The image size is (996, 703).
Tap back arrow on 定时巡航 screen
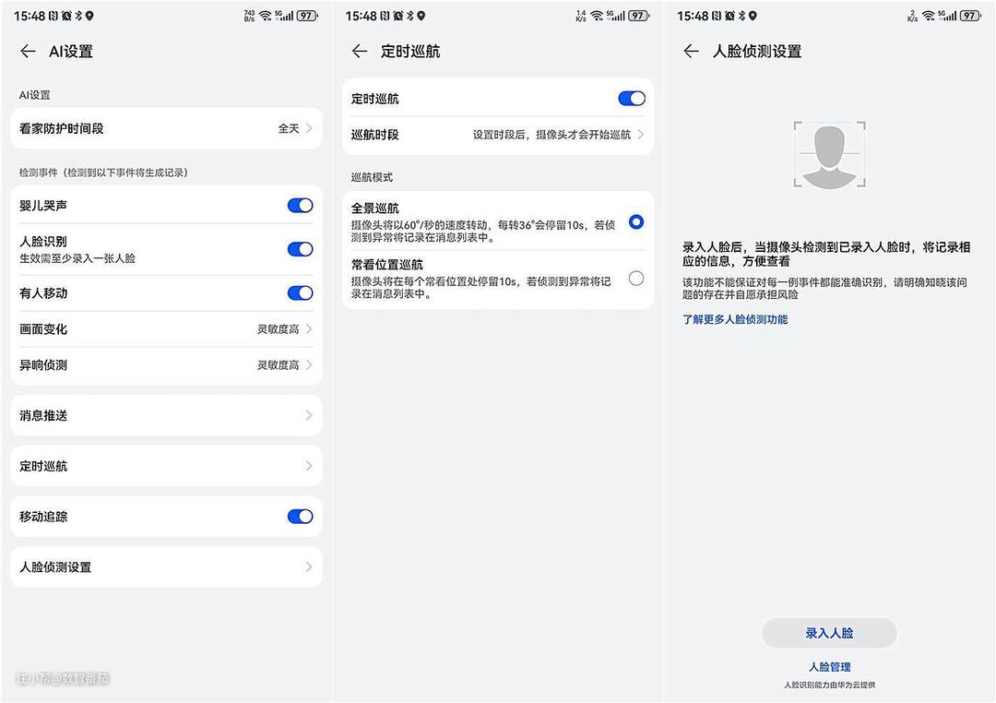coord(360,52)
